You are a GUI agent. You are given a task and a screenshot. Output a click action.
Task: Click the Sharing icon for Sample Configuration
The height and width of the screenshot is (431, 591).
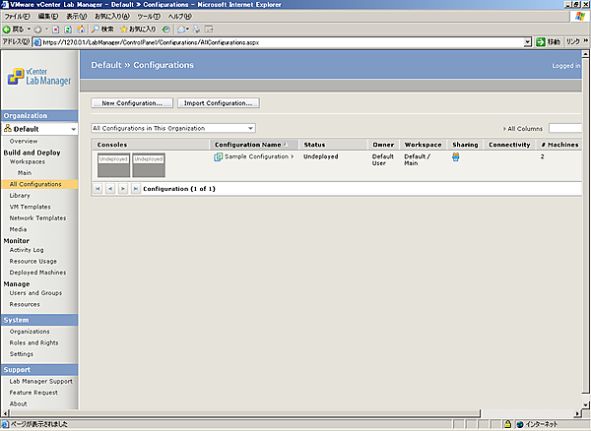click(456, 156)
